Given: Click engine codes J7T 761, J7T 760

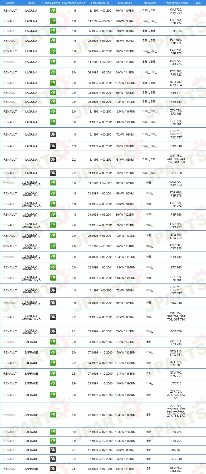Looking at the screenshot, I should 176,364.
